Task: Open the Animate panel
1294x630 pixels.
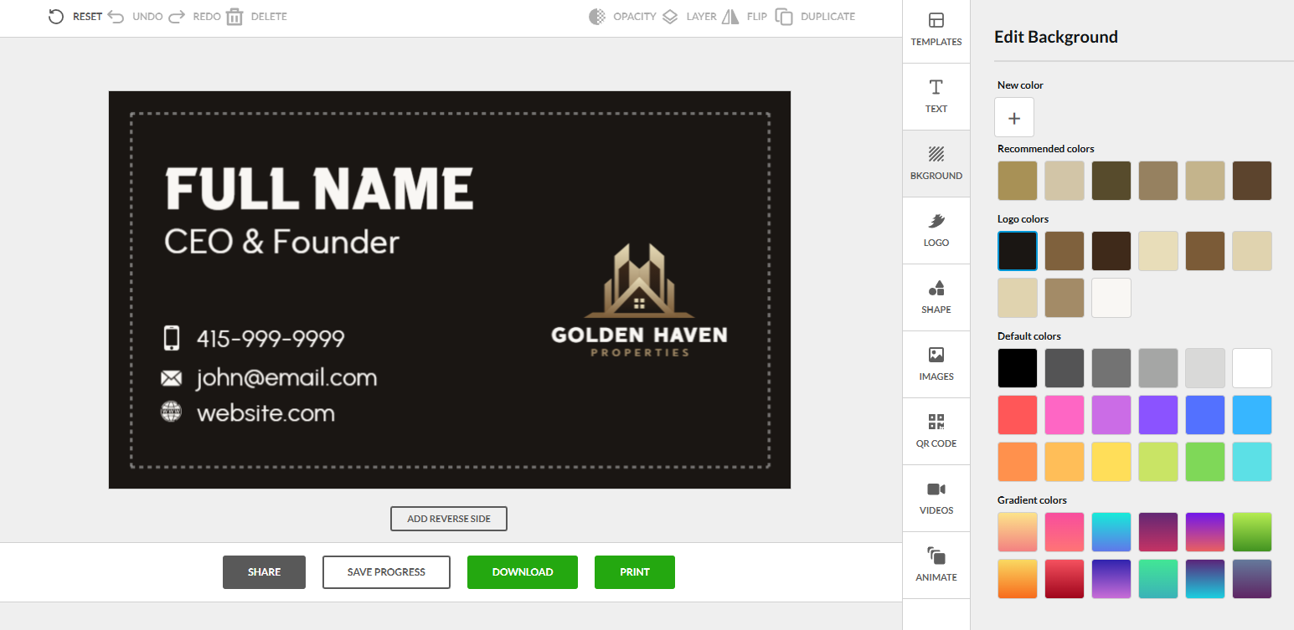Action: [936, 566]
